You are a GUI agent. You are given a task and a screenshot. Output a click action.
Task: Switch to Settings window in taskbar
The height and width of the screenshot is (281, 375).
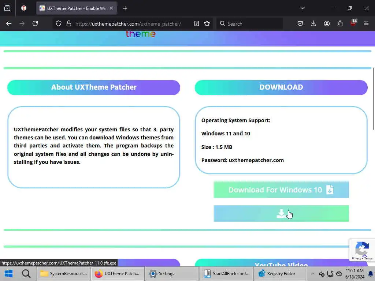172,274
